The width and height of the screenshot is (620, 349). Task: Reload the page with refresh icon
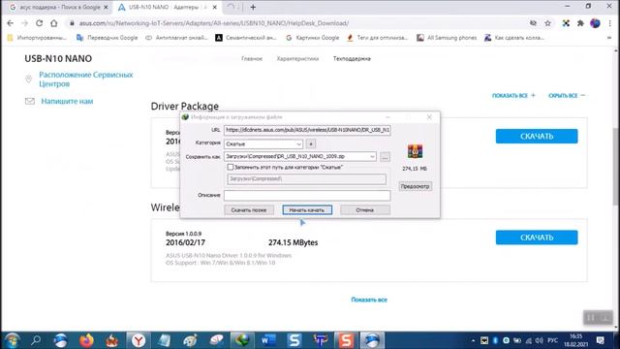pos(39,23)
